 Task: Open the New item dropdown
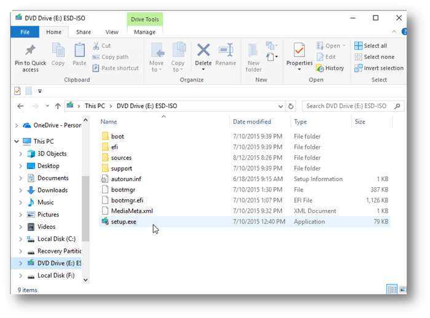tap(272, 45)
